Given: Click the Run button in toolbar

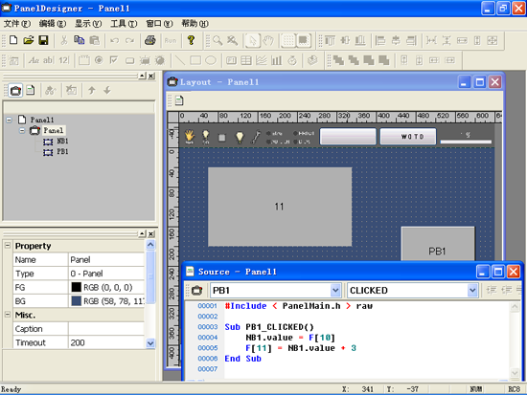Looking at the screenshot, I should point(171,40).
